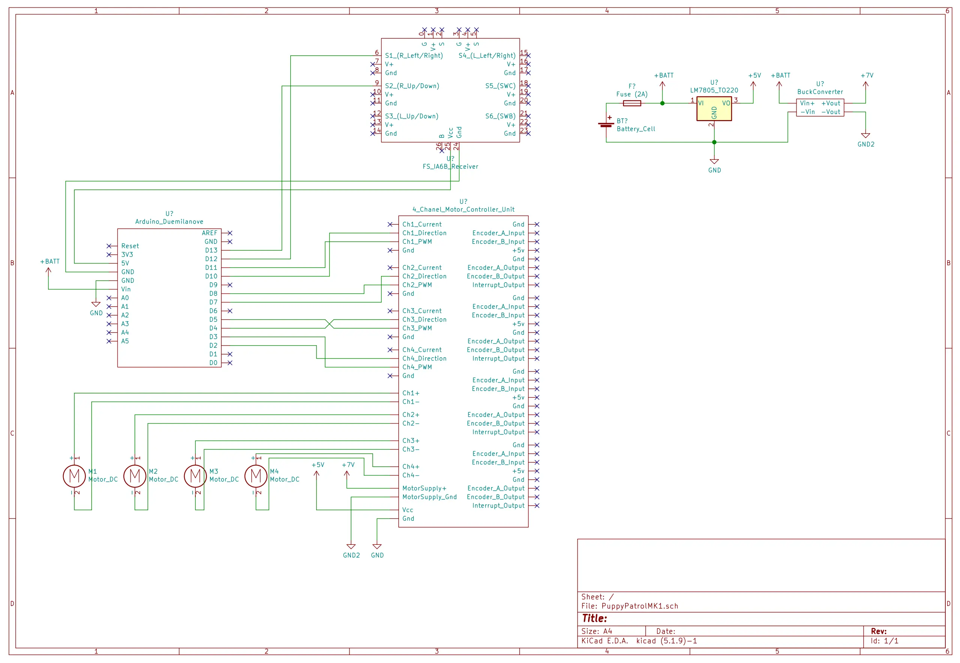Click the +7V arrow near MotorSupply+
The width and height of the screenshot is (960, 663).
coord(347,475)
